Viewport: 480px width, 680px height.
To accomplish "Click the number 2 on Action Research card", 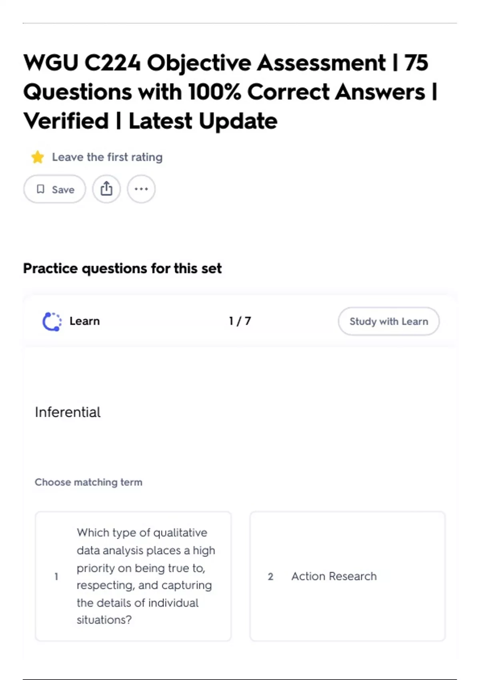I will (271, 576).
